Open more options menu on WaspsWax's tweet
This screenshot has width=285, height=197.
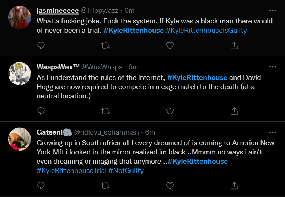click(273, 67)
